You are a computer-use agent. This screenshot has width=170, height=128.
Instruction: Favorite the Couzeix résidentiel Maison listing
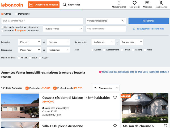point(115,97)
